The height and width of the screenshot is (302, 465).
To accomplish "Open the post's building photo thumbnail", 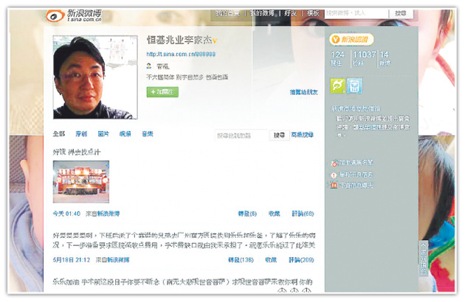I will pos(81,182).
